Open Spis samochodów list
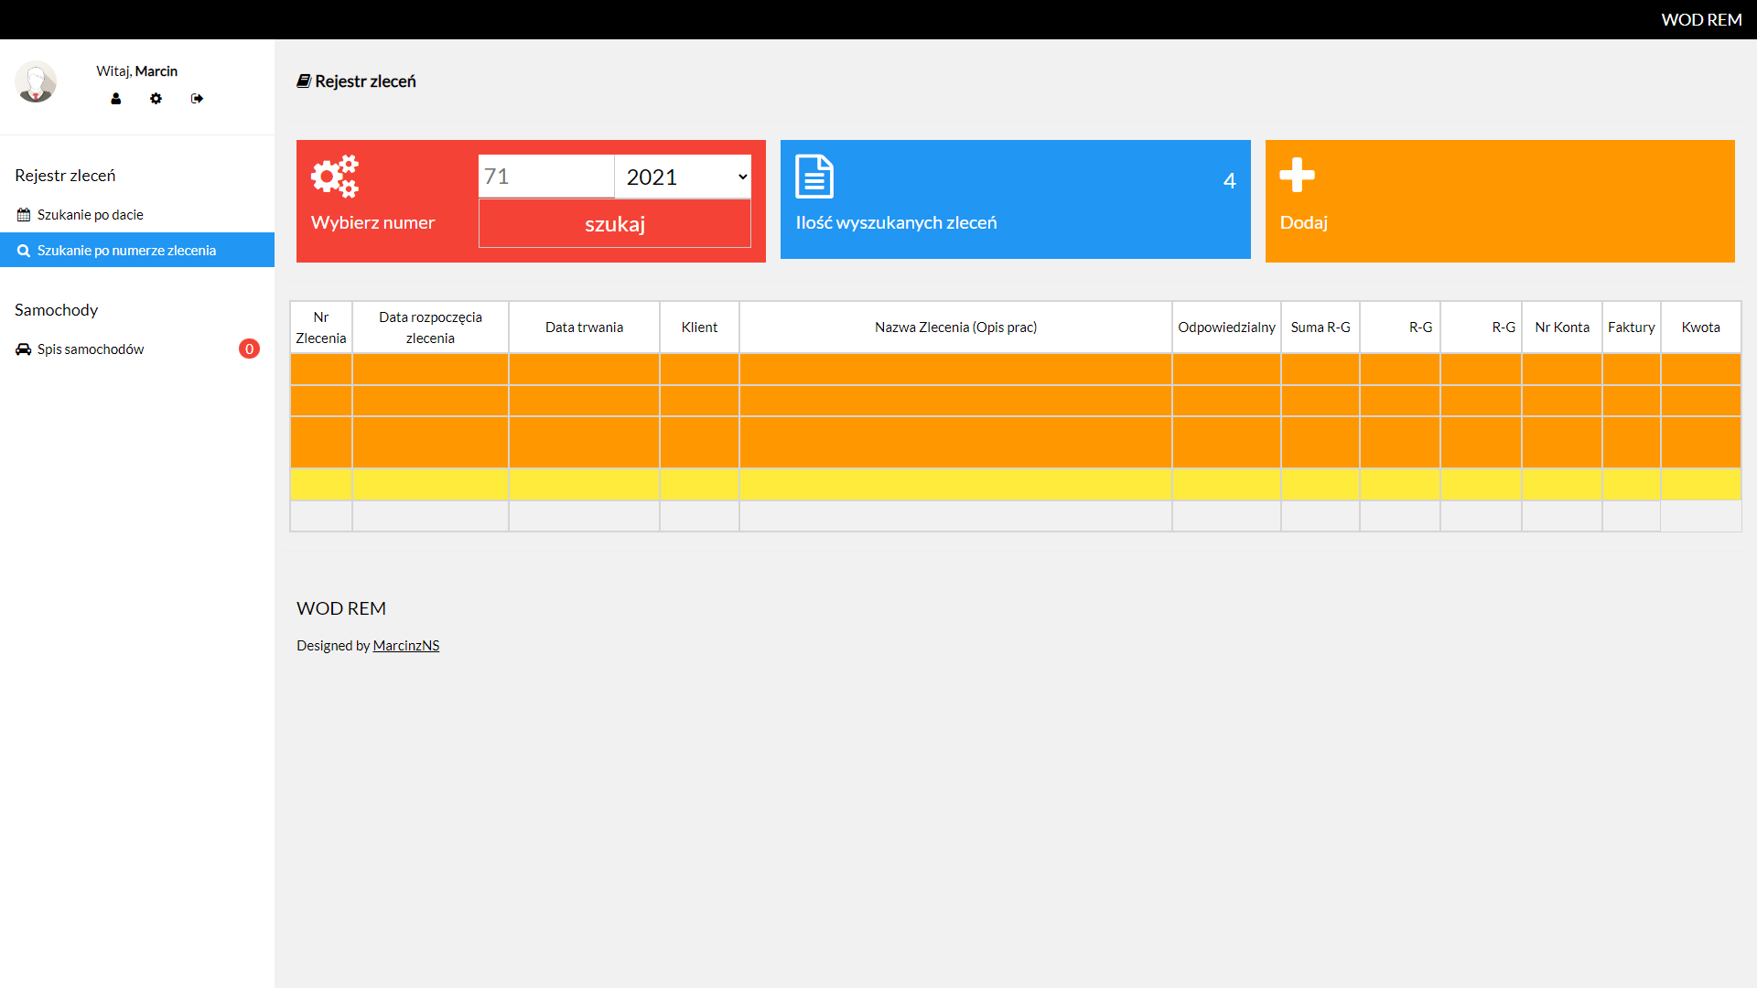Screen dimensions: 1757x988 click(x=90, y=349)
